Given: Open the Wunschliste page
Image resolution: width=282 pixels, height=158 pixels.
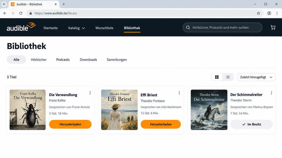Looking at the screenshot, I should [104, 28].
